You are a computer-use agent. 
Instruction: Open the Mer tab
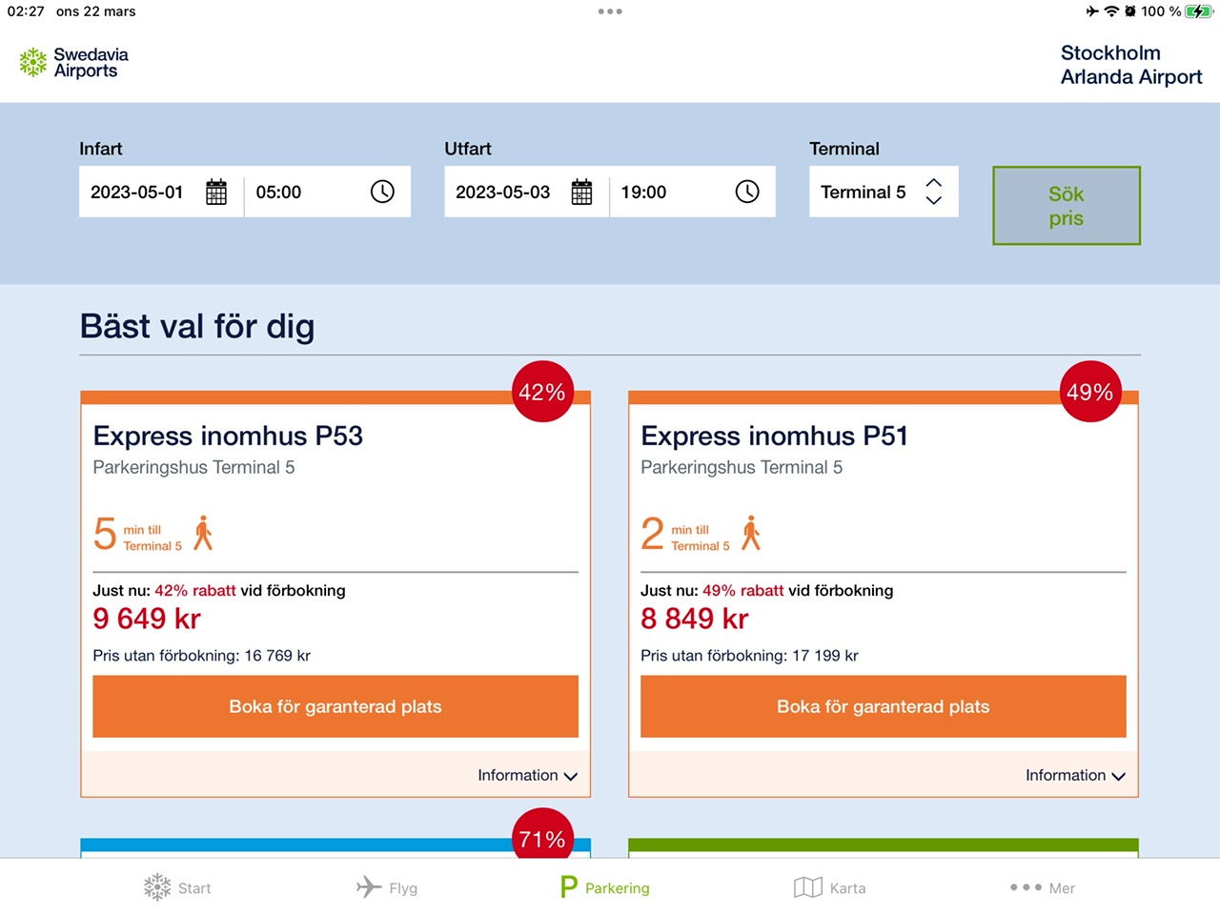click(1042, 887)
